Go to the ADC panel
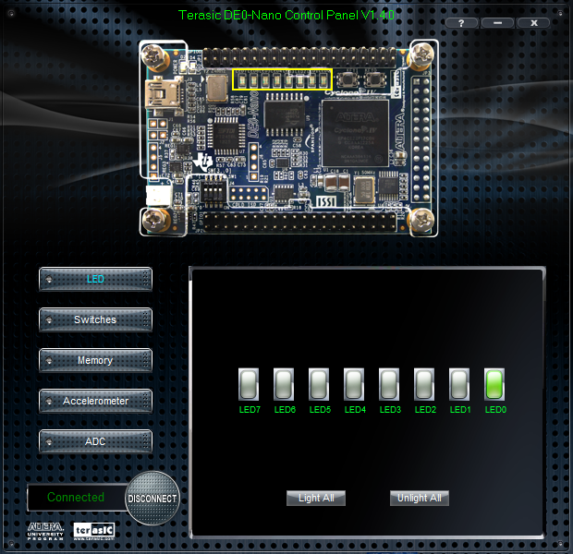 (95, 441)
